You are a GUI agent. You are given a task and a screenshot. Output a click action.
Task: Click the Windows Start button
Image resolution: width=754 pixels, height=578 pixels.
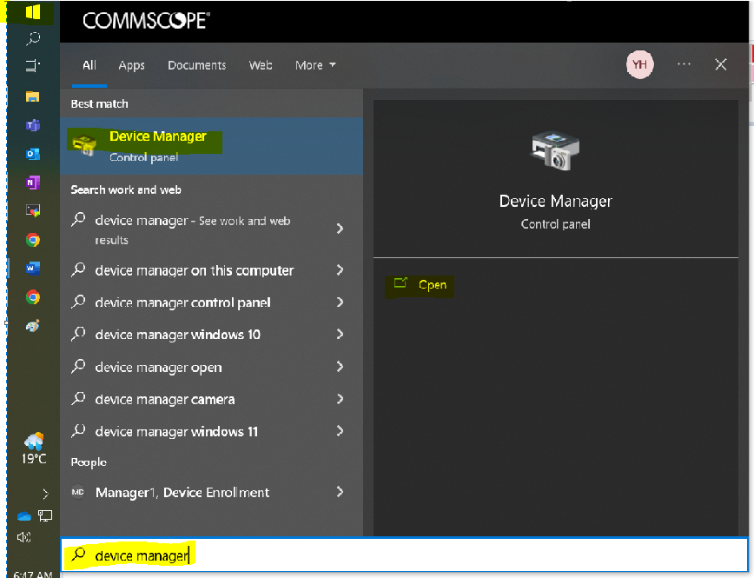tap(32, 12)
